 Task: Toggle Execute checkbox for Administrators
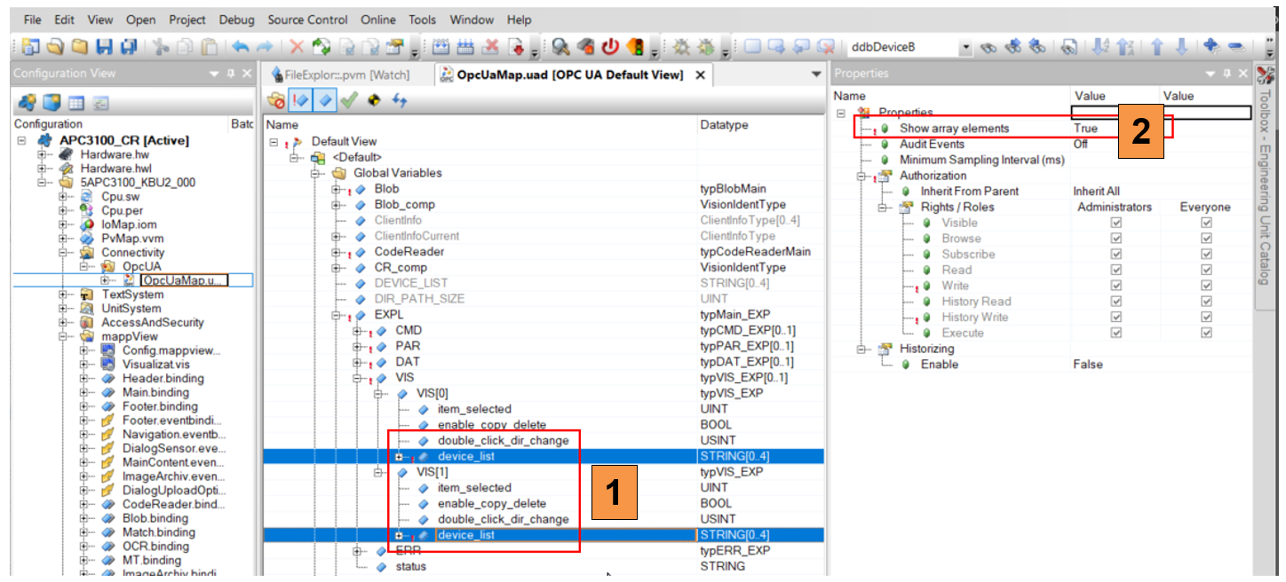tap(1115, 334)
